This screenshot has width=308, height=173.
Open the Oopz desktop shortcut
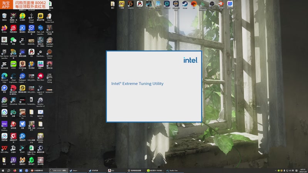22,41
